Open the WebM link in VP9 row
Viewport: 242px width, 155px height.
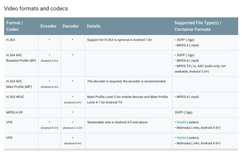click(x=181, y=138)
